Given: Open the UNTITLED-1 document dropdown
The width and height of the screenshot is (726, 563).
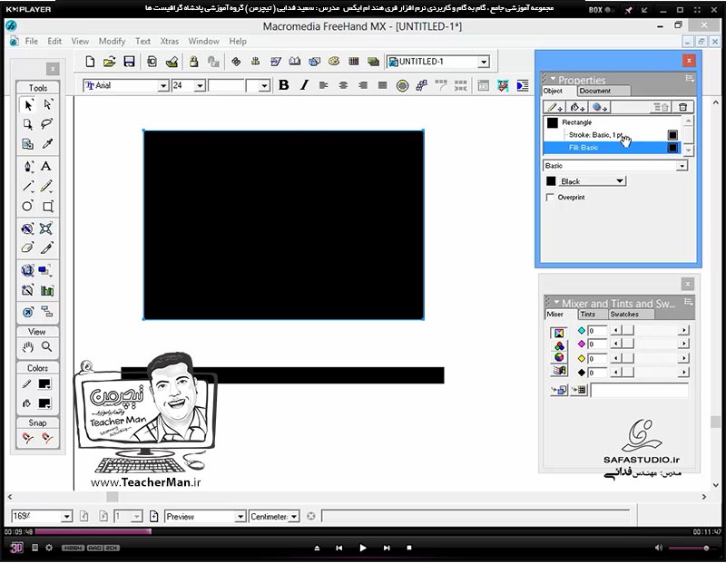Looking at the screenshot, I should (x=484, y=62).
